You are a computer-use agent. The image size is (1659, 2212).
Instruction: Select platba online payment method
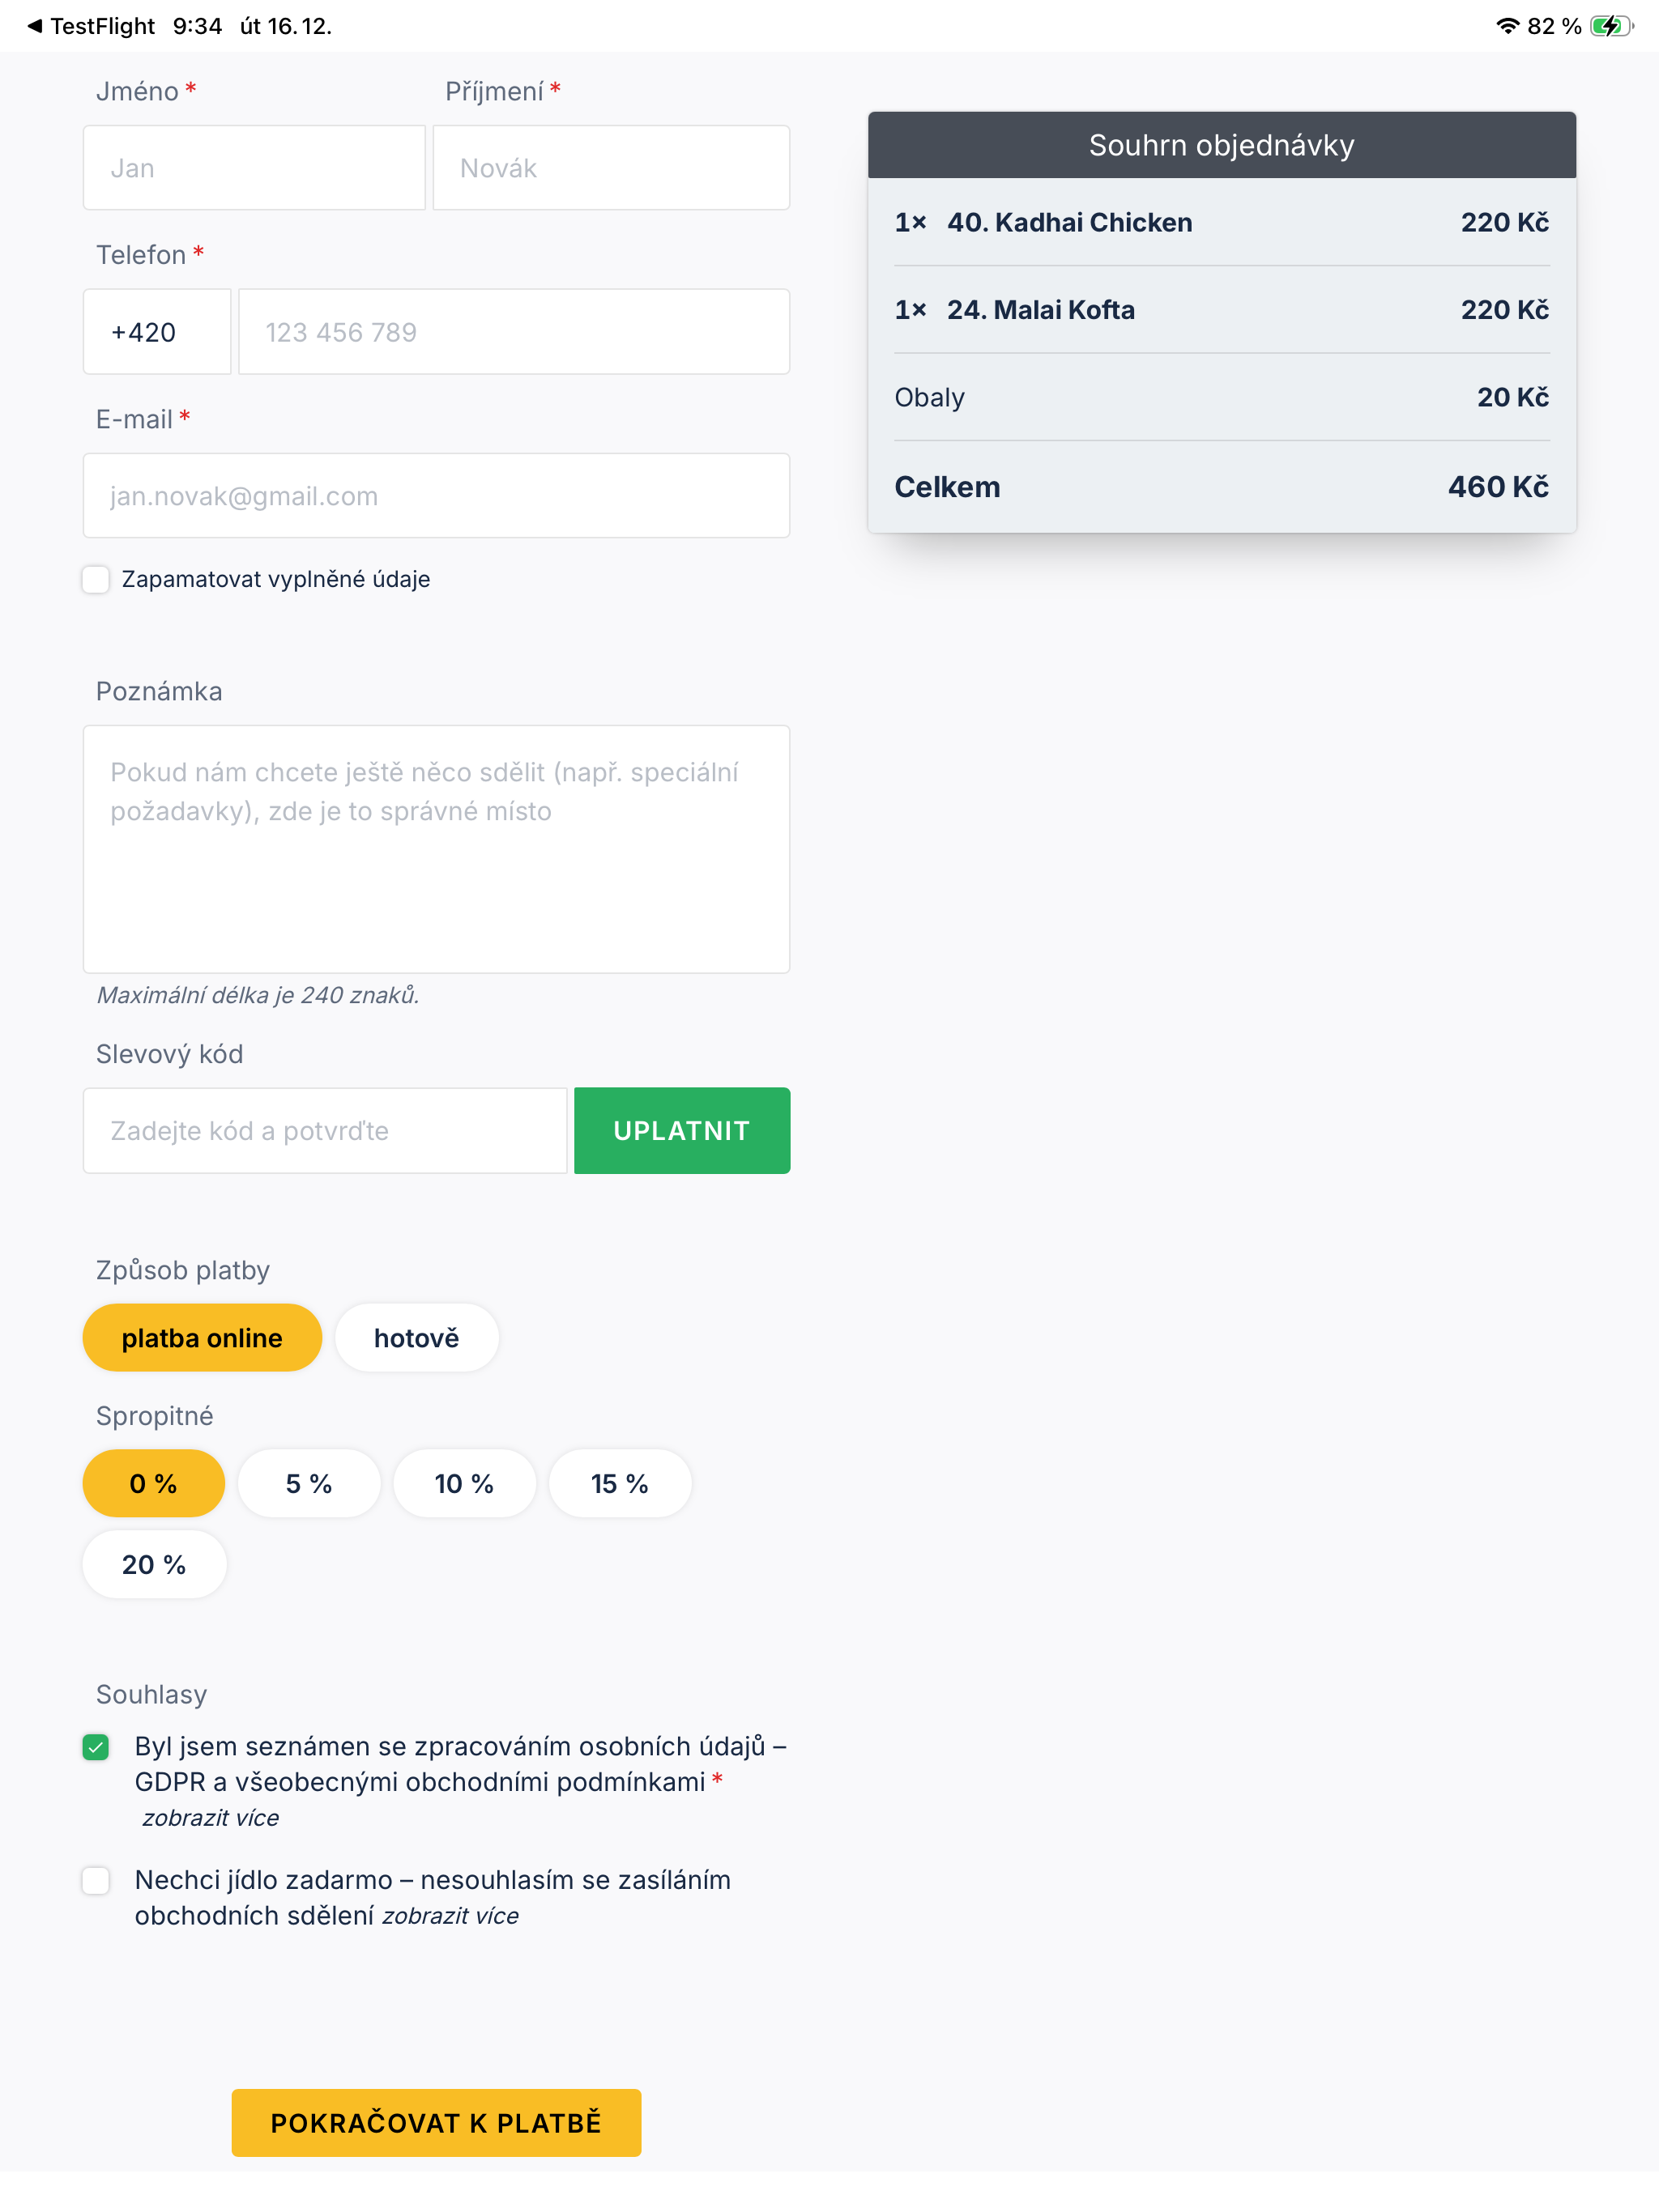pyautogui.click(x=203, y=1338)
